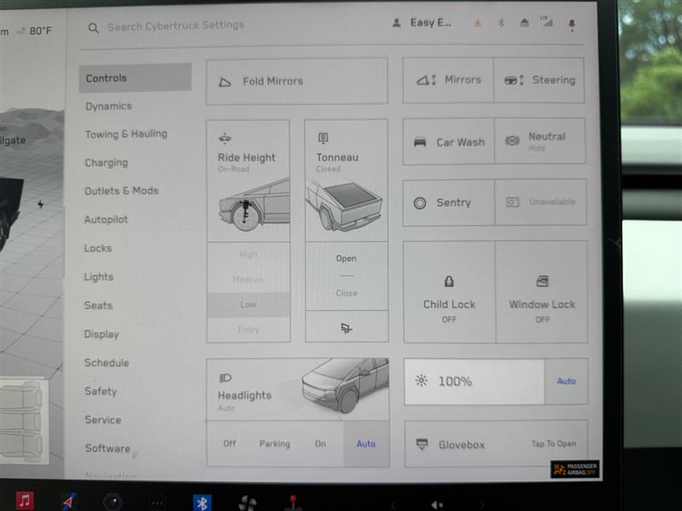
Task: Set headlights to Auto
Action: tap(366, 444)
